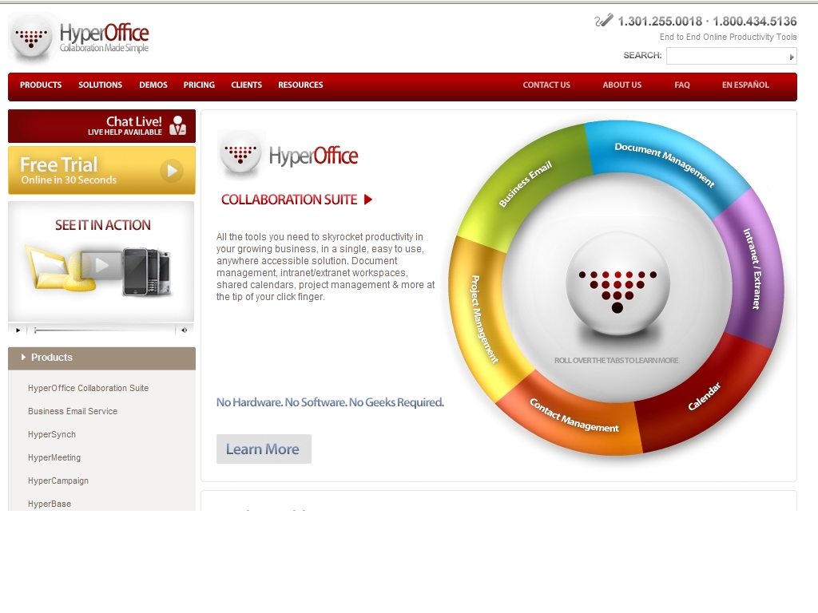Click the HyperOffice logo in the header
The width and height of the screenshot is (818, 613).
pyautogui.click(x=79, y=38)
